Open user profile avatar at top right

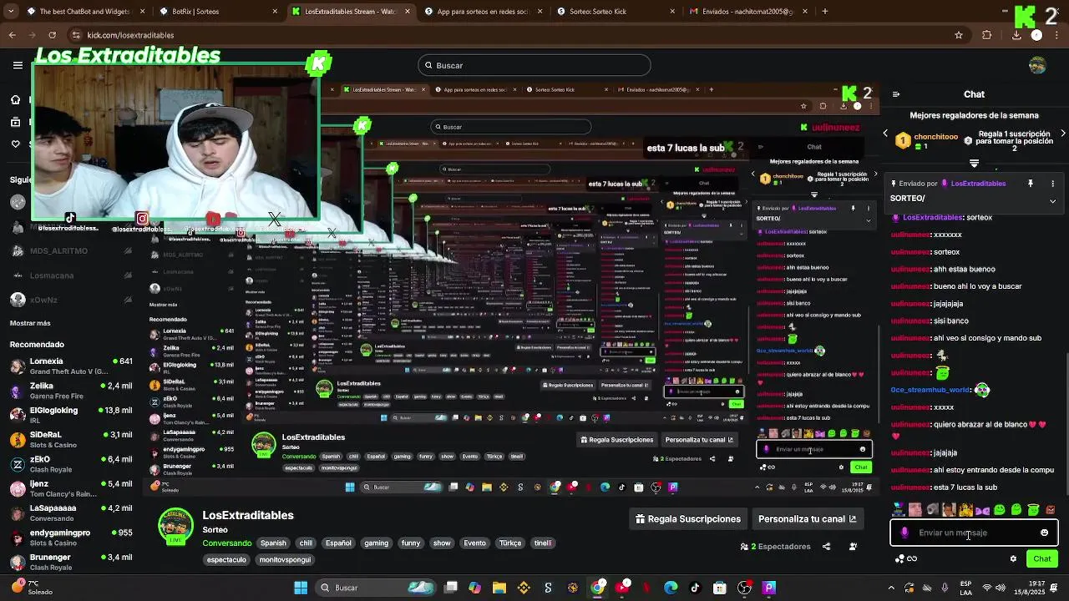tap(1038, 65)
